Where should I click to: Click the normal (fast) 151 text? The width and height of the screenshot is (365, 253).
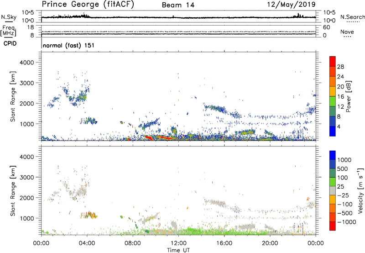[x=68, y=45]
